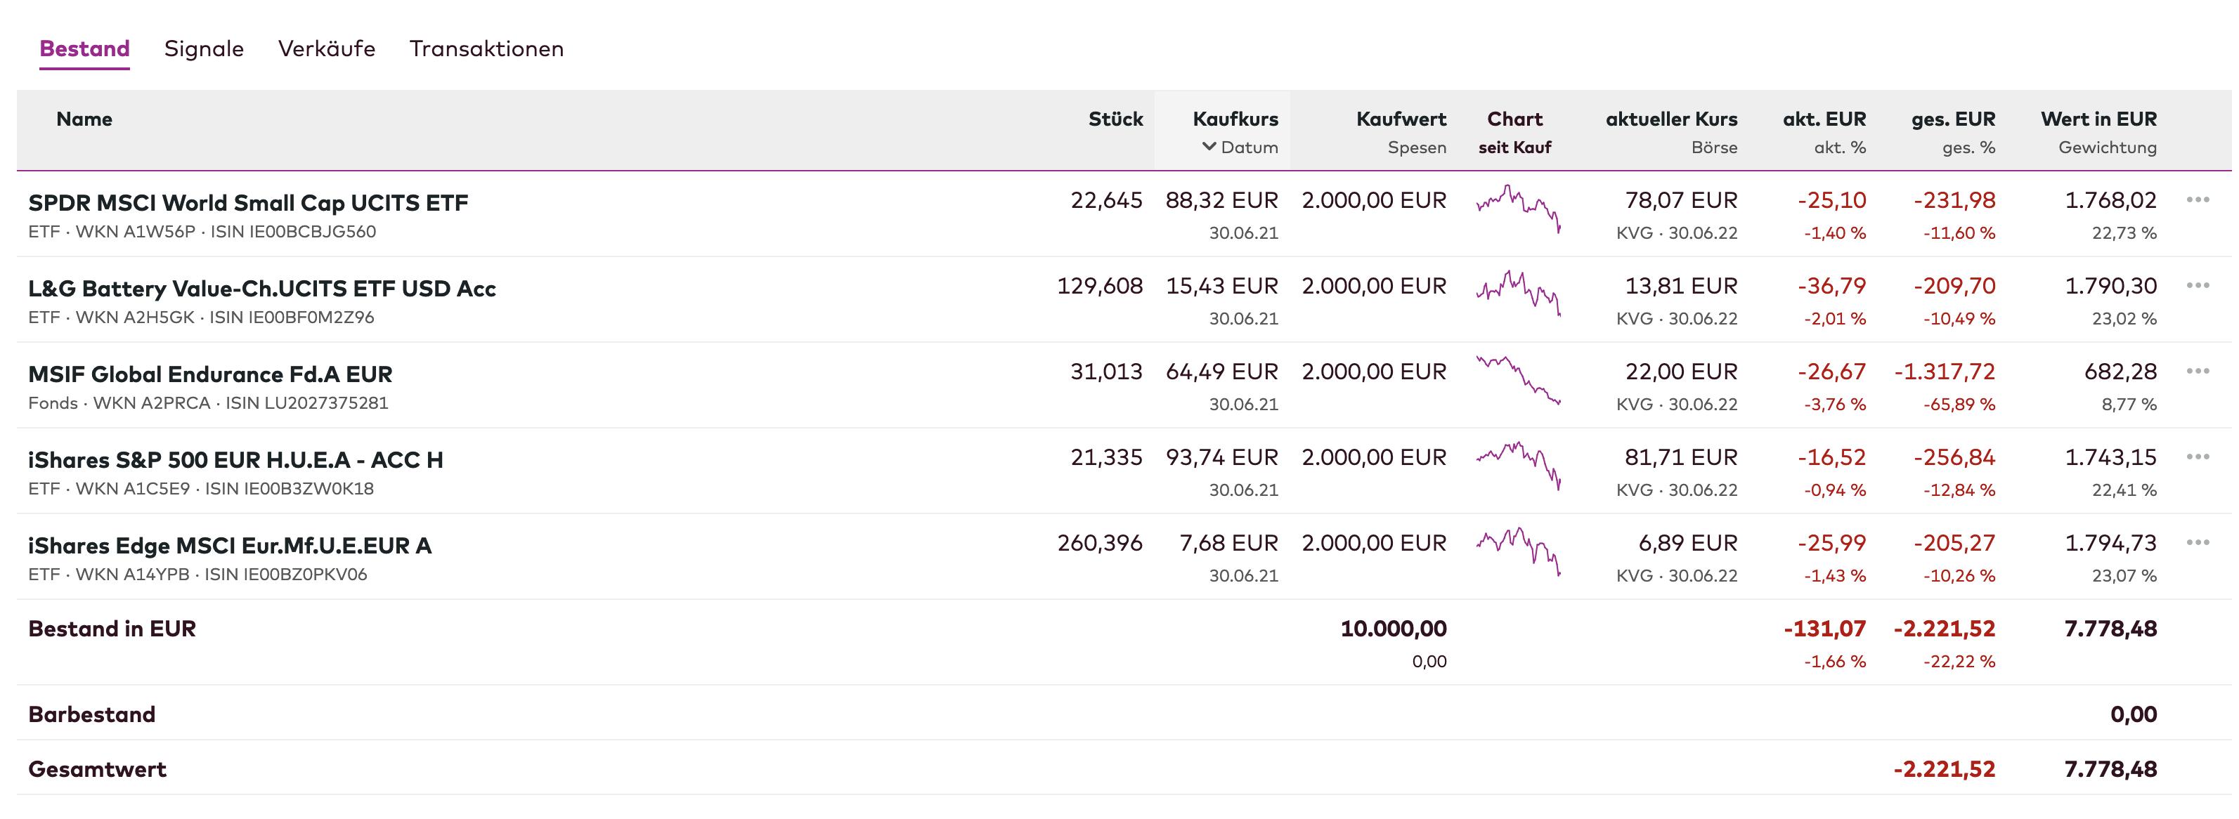This screenshot has width=2239, height=819.
Task: Click sparkline chart of iShares Edge MSCI
Action: (x=1517, y=551)
